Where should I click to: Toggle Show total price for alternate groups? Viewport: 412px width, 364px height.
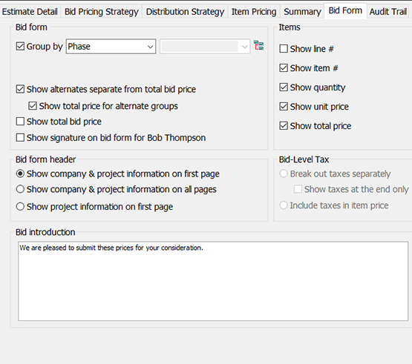(x=33, y=106)
